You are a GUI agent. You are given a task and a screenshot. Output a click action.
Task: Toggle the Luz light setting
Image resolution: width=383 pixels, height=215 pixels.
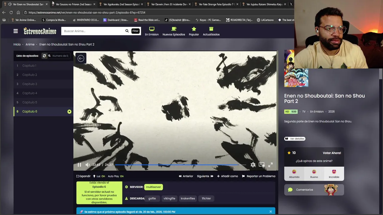pos(99,176)
